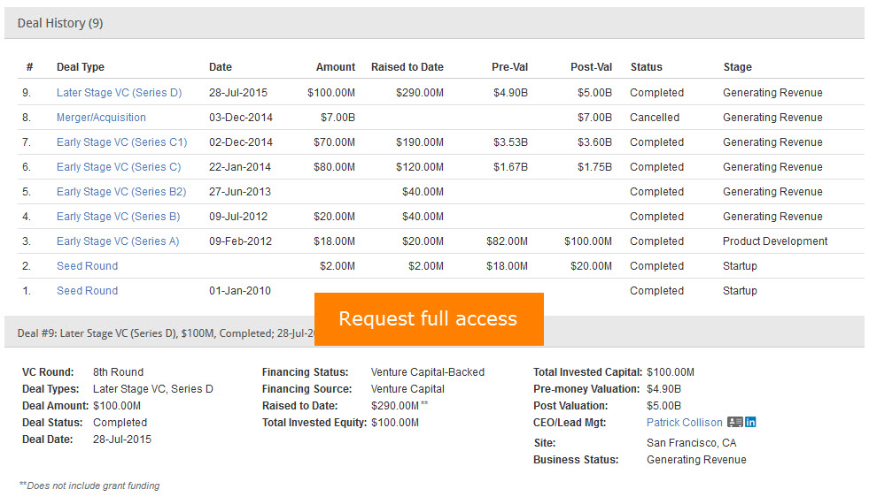Open Patrick Collison's LinkedIn profile icon
This screenshot has height=497, width=869.
point(750,423)
